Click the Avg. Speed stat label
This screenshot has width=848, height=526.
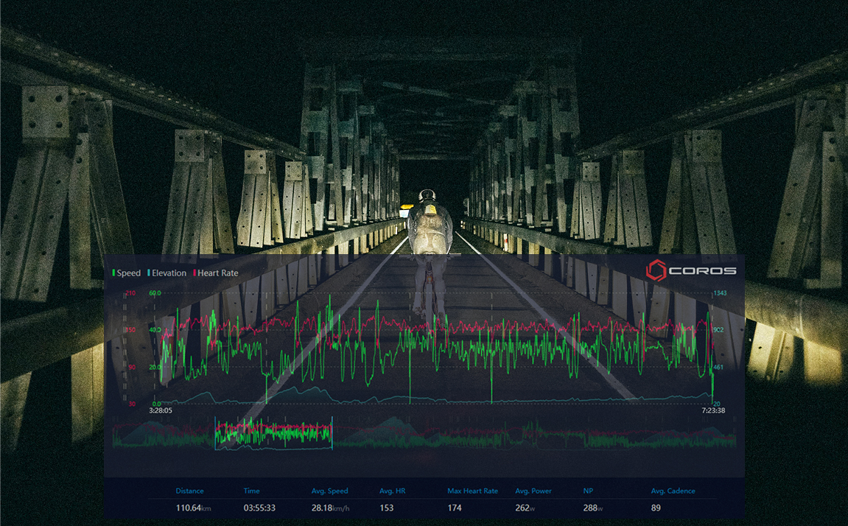329,491
